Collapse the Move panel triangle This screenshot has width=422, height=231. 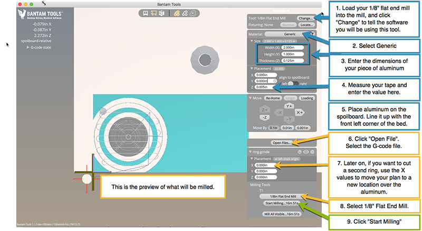pos(250,98)
